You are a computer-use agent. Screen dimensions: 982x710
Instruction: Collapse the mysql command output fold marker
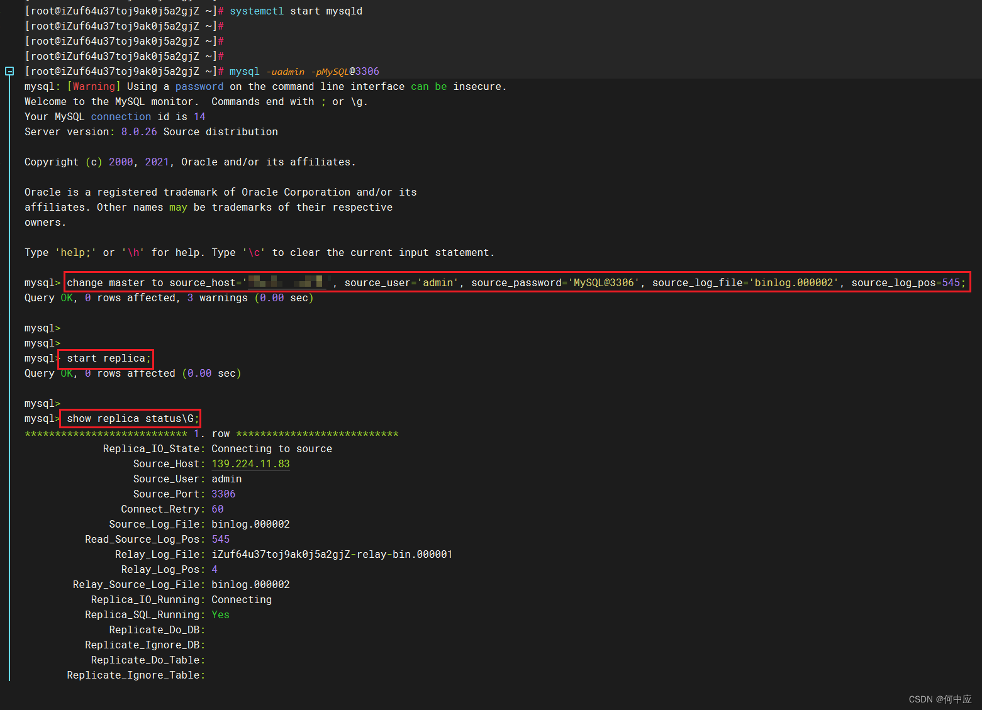coord(9,71)
